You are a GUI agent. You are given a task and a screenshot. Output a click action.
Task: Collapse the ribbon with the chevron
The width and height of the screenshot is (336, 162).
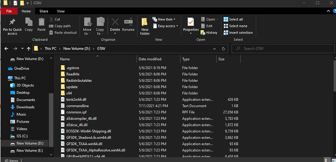[x=328, y=11]
